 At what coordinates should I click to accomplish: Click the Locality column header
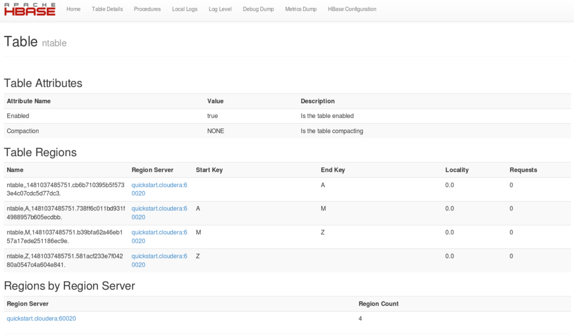pyautogui.click(x=457, y=170)
